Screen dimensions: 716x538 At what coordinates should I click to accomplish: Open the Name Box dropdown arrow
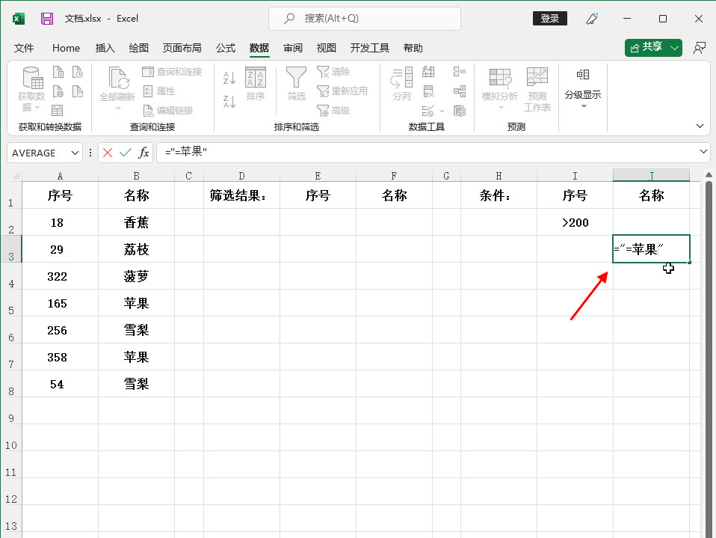75,153
